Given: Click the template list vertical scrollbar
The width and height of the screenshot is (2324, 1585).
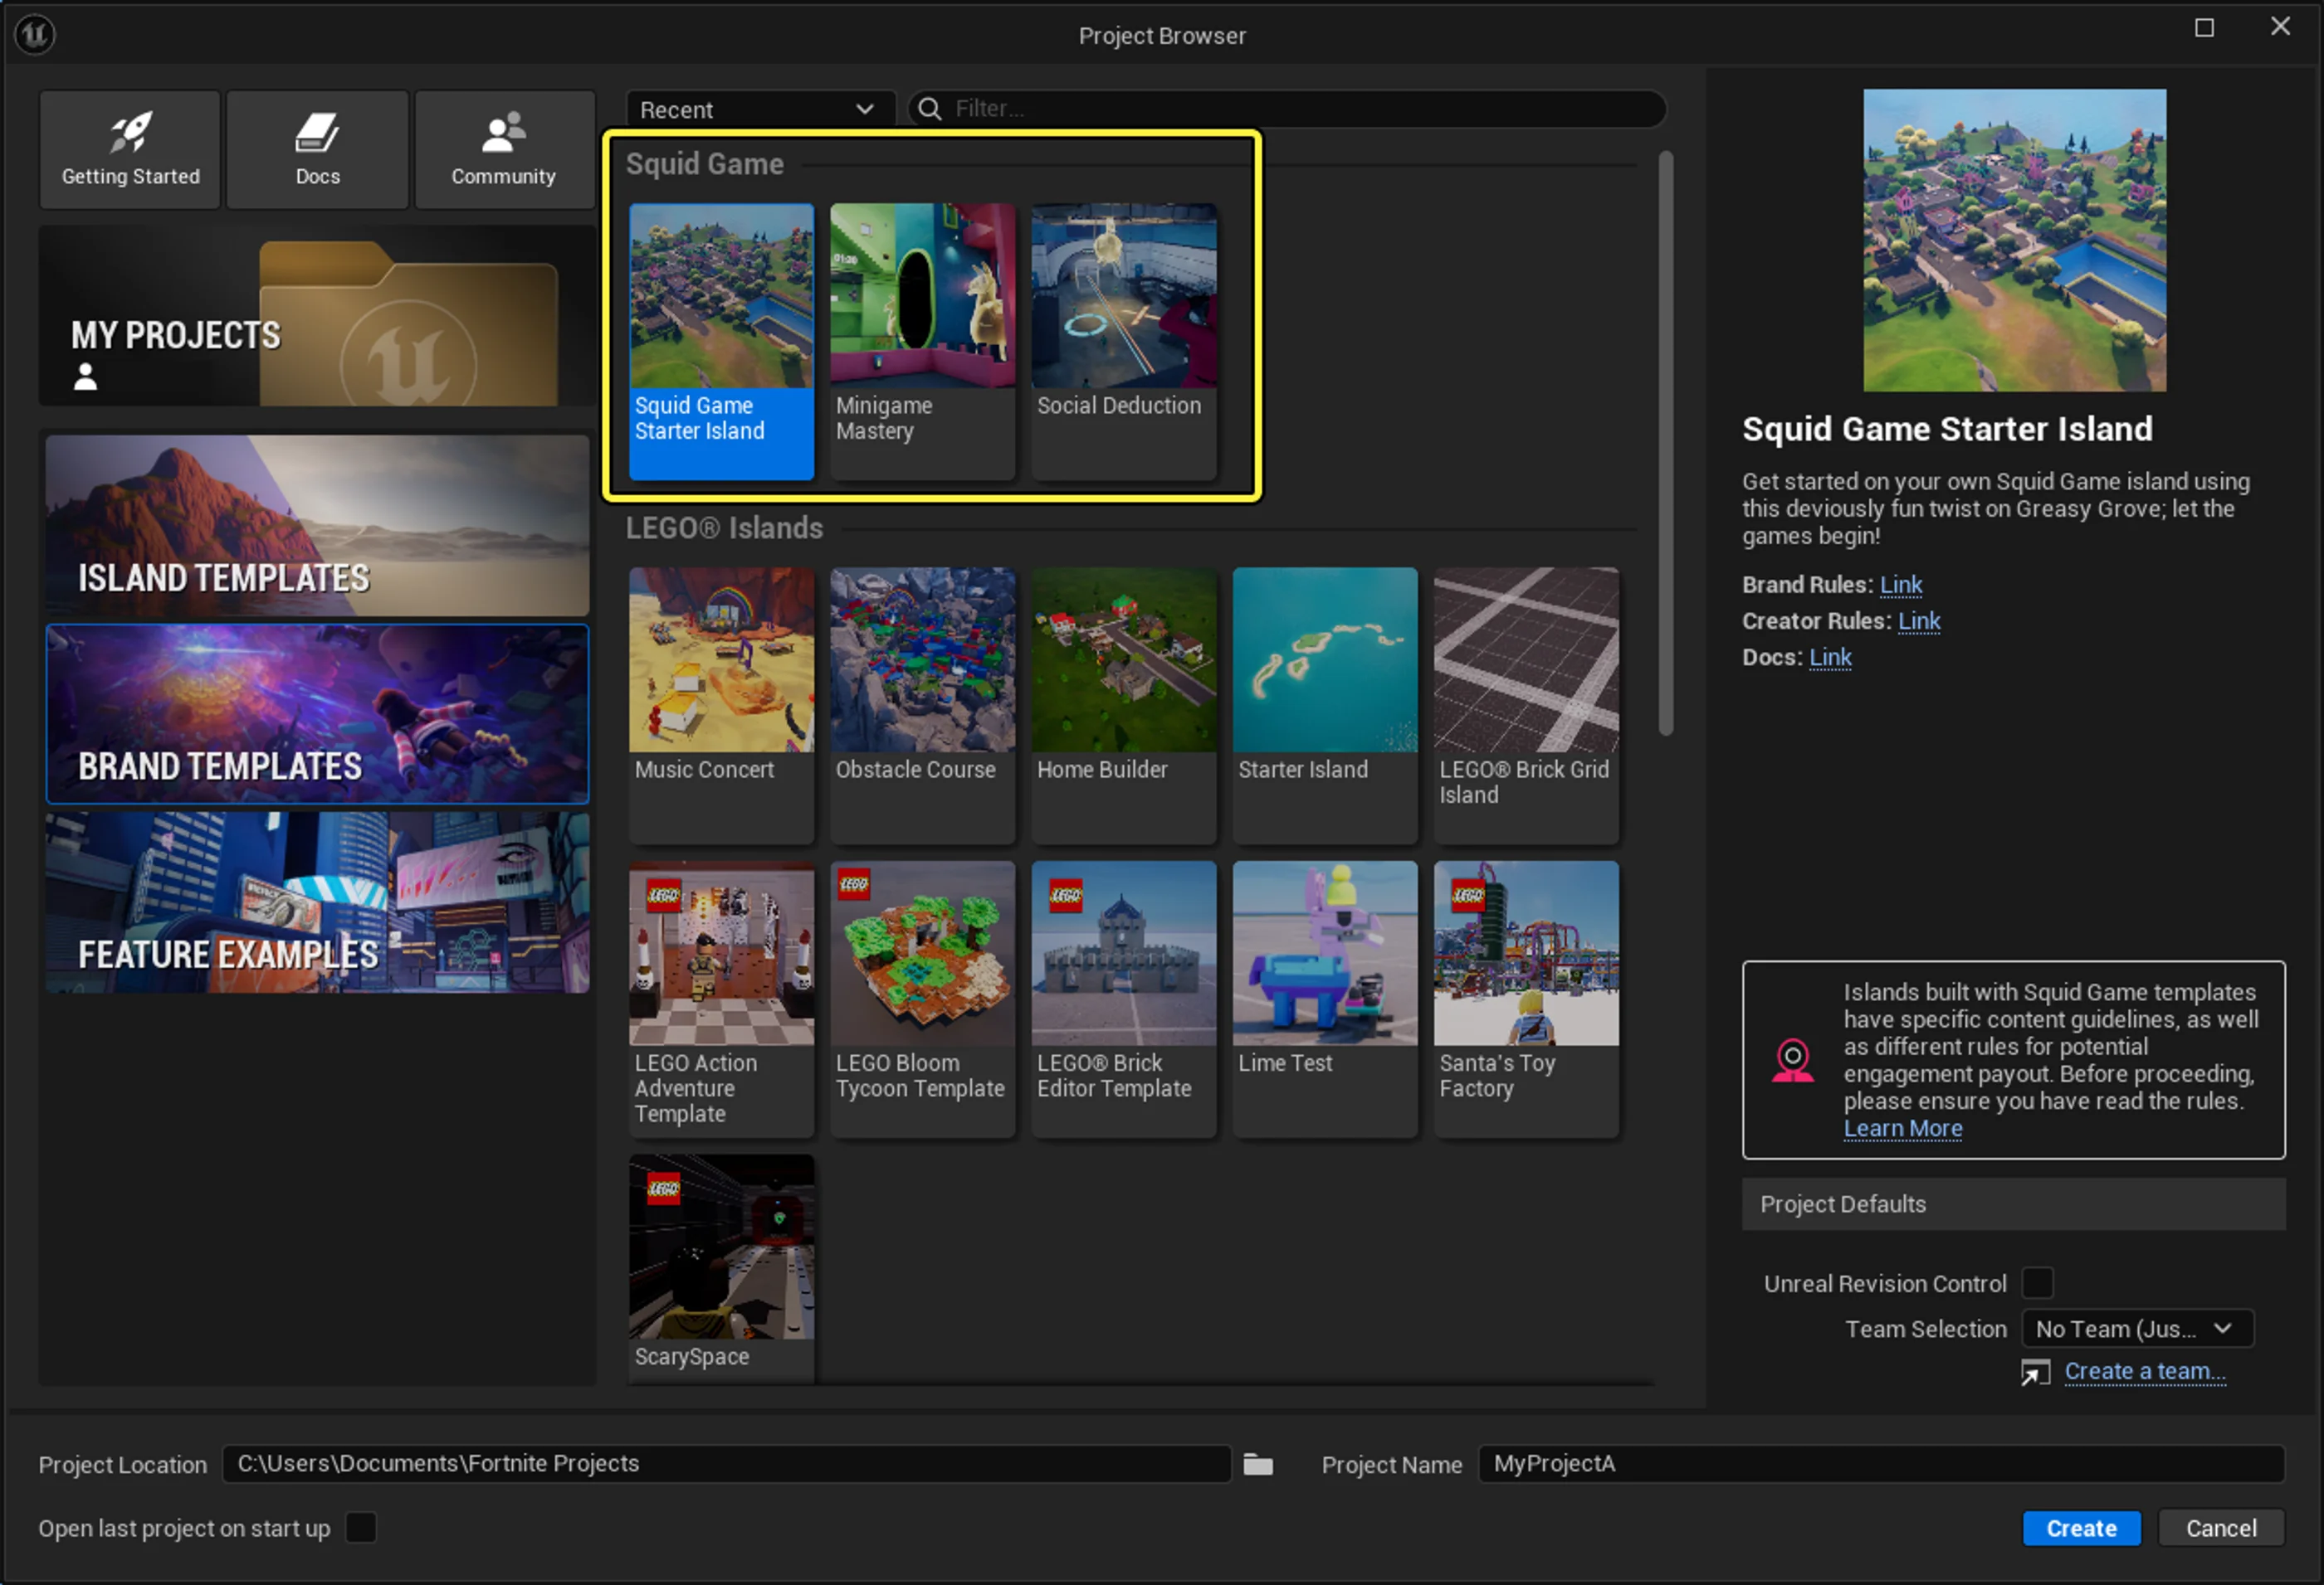Looking at the screenshot, I should pyautogui.click(x=1665, y=444).
